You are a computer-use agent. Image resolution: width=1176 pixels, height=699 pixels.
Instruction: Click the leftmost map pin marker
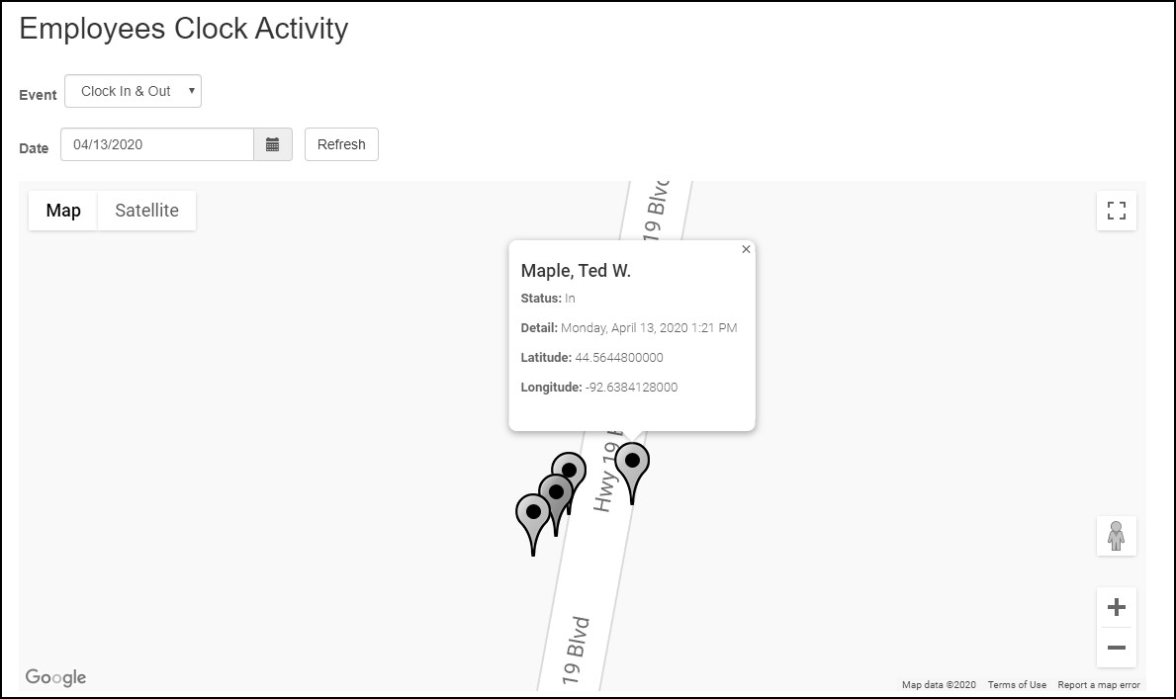[x=533, y=513]
